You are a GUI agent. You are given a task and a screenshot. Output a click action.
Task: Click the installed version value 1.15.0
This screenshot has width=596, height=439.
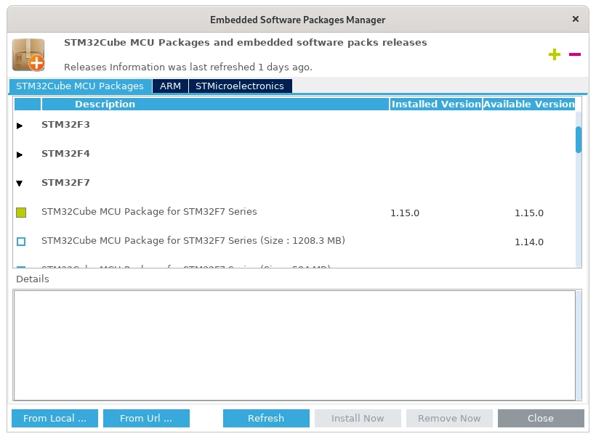click(405, 213)
